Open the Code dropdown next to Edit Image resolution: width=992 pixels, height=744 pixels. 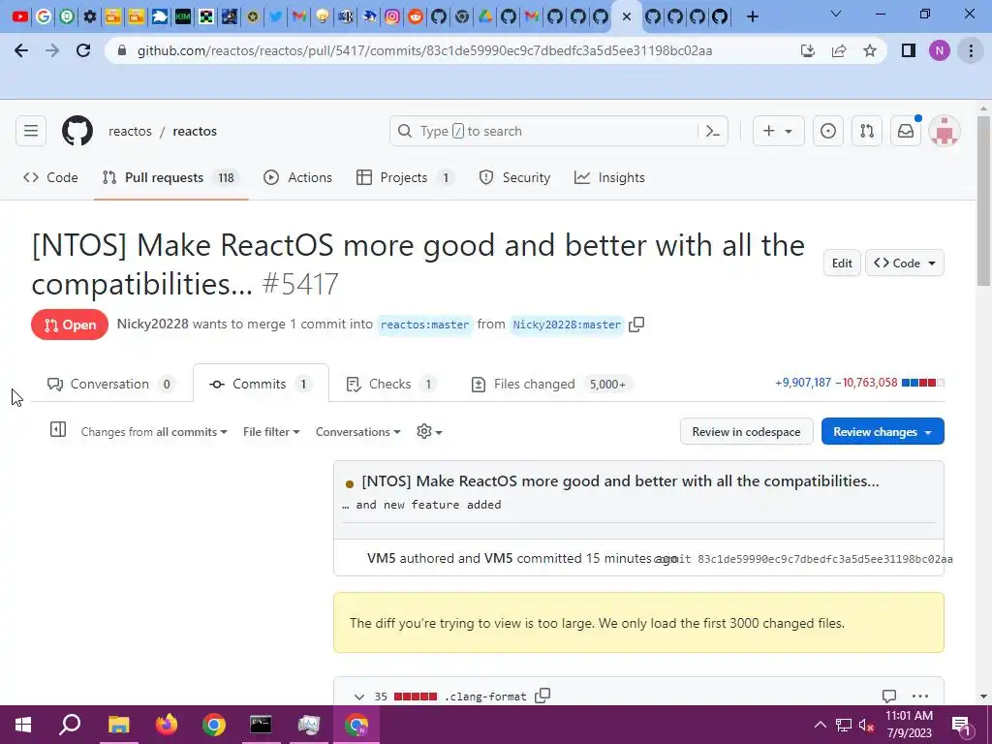coord(904,263)
